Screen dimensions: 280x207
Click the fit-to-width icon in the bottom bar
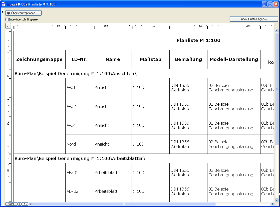click(25, 204)
